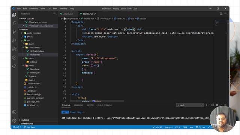Switch to the Output panel tab

click(90, 105)
